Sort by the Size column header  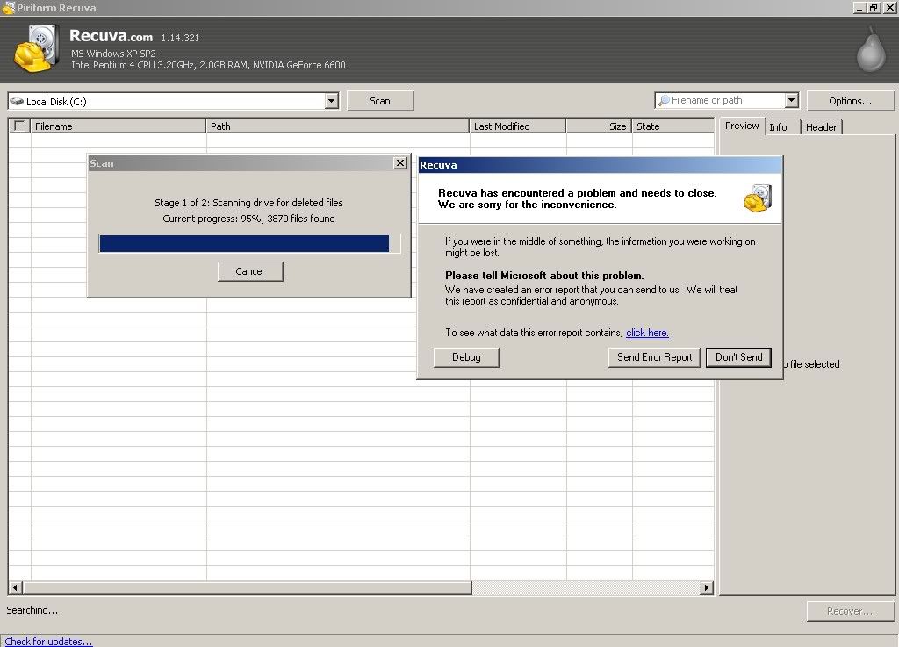[599, 126]
